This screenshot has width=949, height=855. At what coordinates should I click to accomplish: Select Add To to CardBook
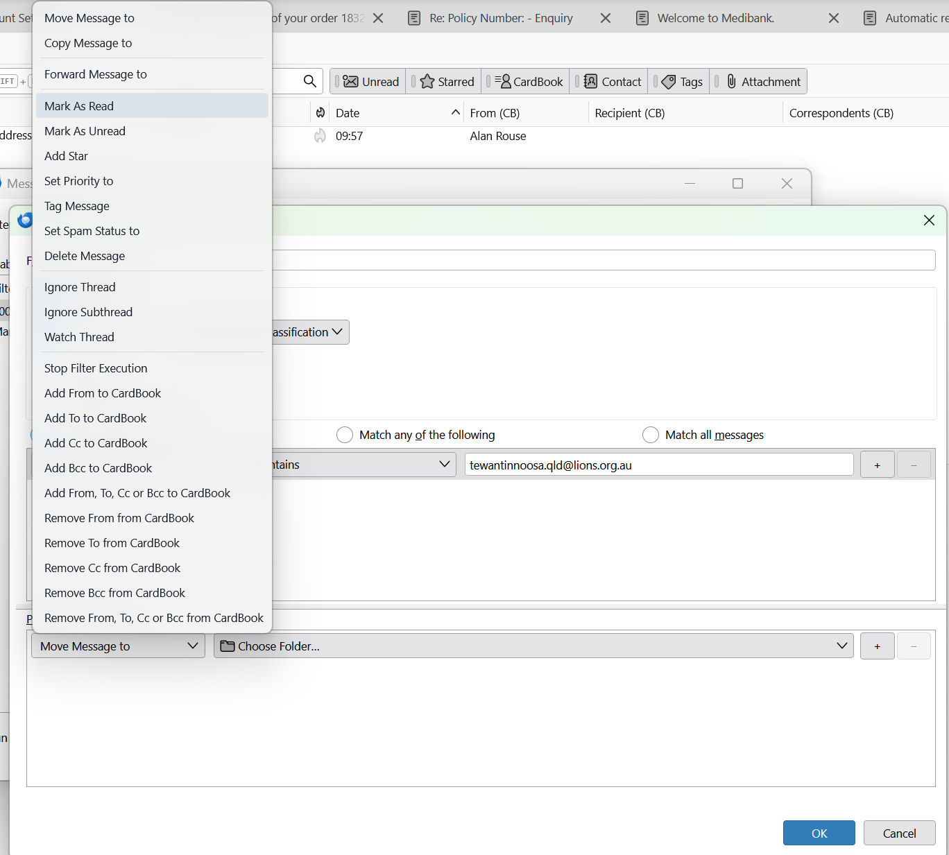[152, 418]
